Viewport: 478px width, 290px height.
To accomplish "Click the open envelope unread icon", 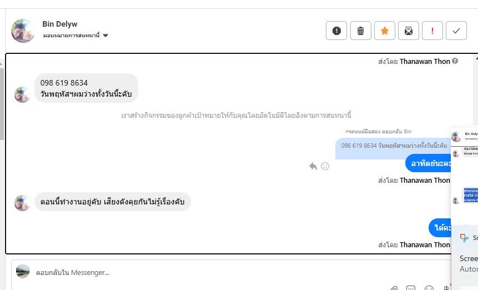I will coord(409,31).
